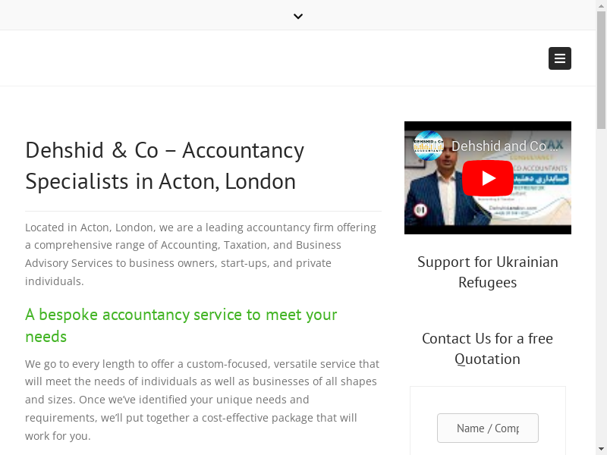
Task: Click the small pink circular icon in thumbnail
Action: [421, 210]
